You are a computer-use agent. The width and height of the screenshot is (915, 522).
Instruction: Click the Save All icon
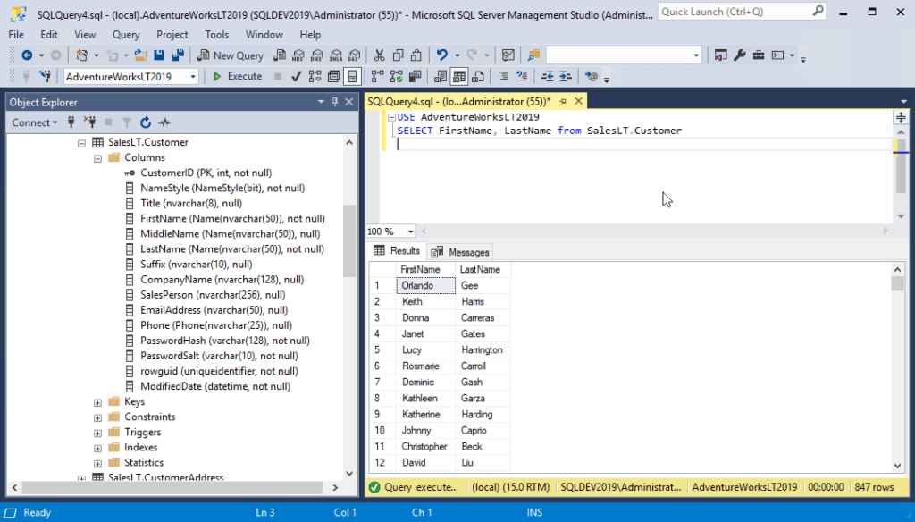tap(178, 55)
